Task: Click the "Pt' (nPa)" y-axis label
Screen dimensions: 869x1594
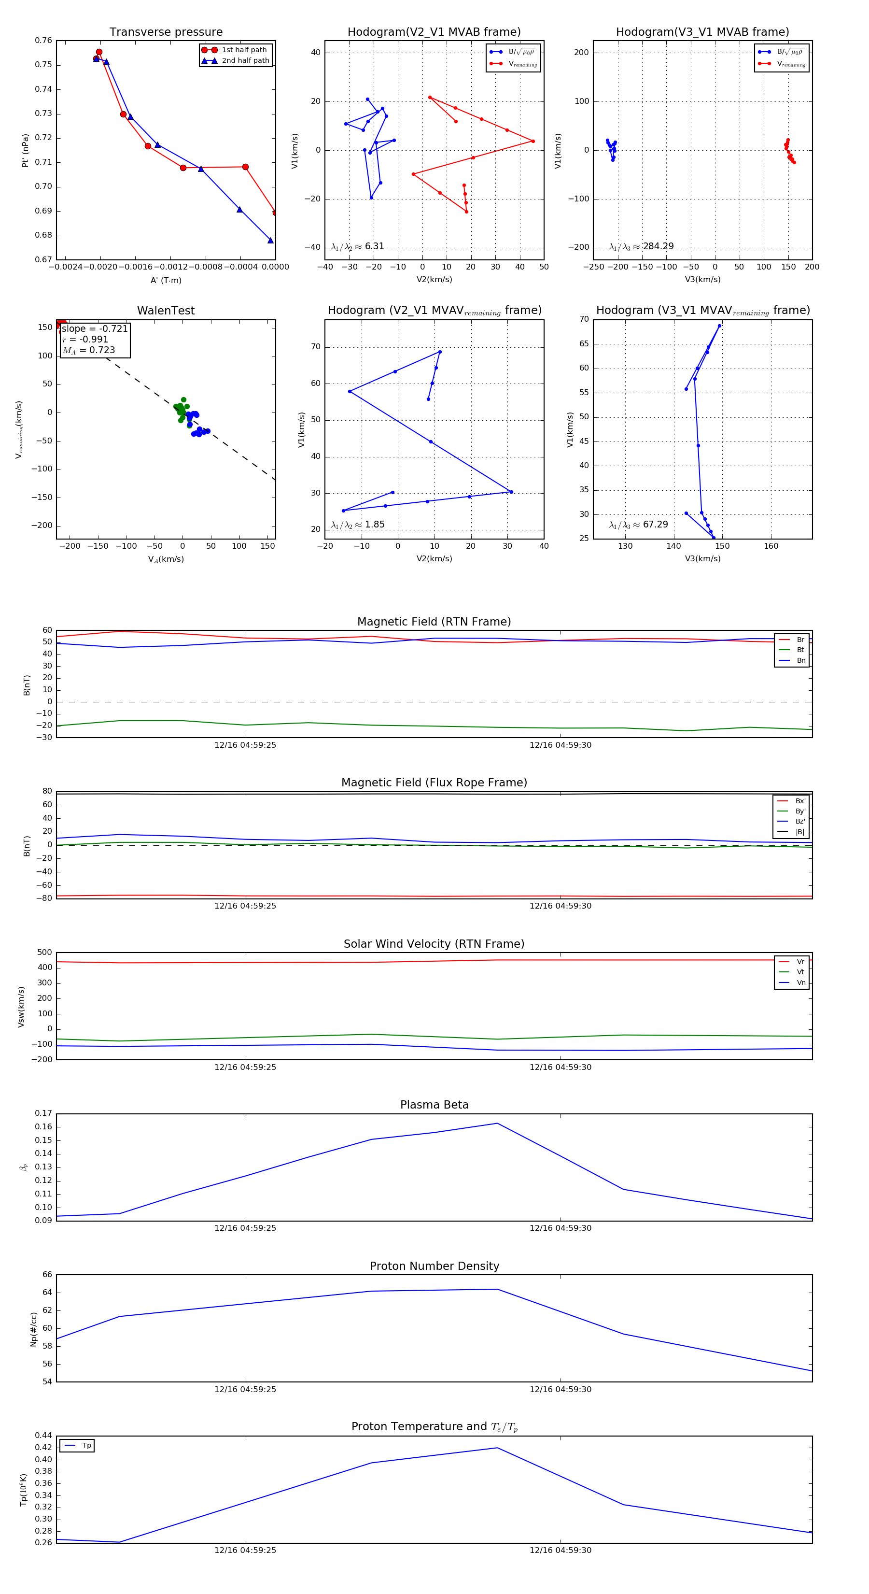Action: pos(26,150)
